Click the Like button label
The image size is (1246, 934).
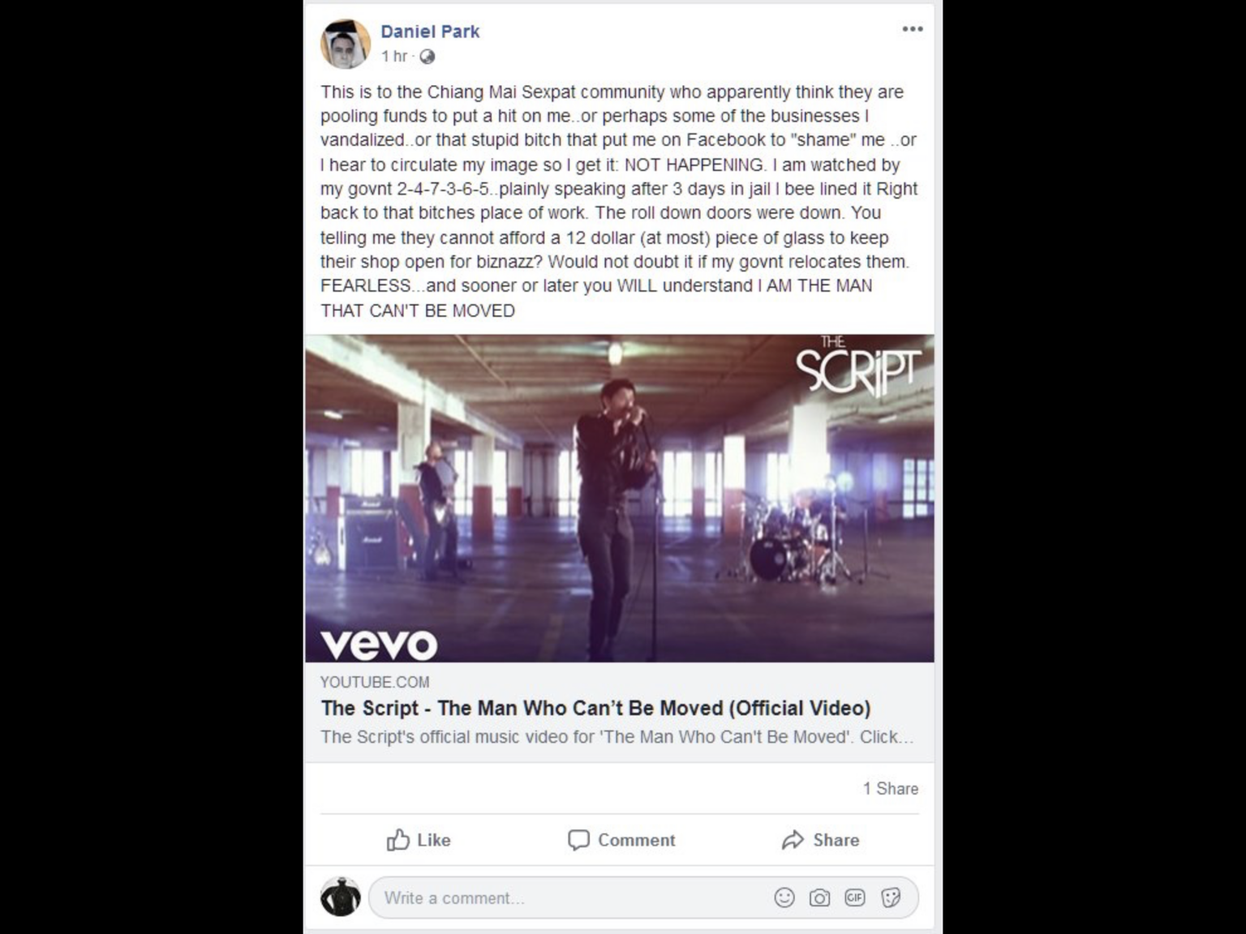point(434,840)
